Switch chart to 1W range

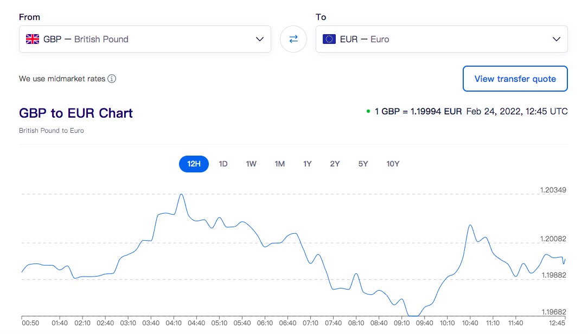coord(251,164)
